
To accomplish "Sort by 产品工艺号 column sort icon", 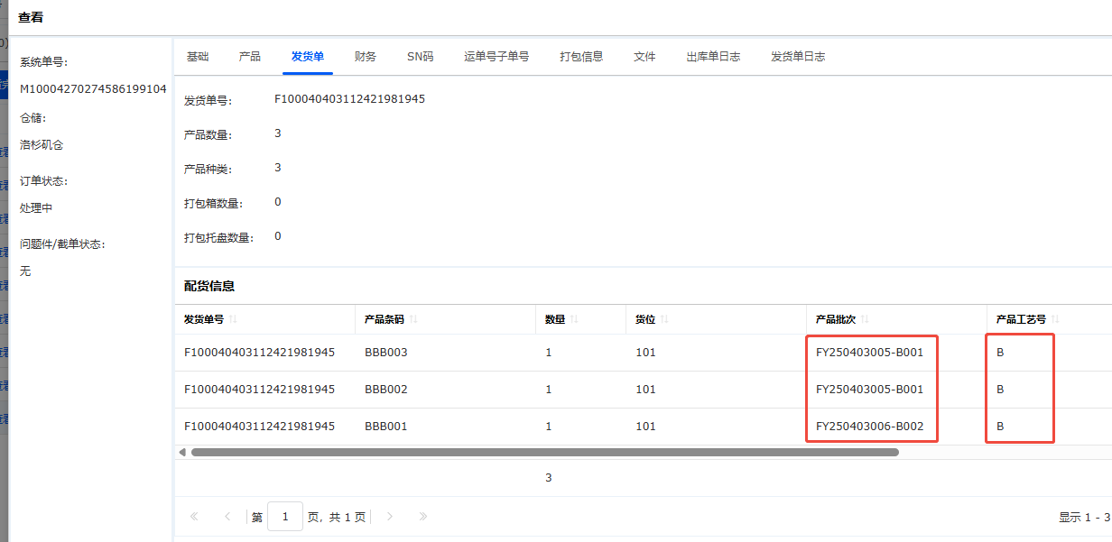I will coord(1055,319).
